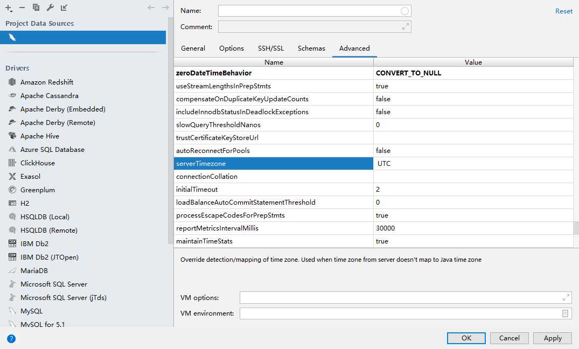Edit the 30000 reportMetricsIntervalMillis value
Screen dimensions: 579x349
click(473, 228)
